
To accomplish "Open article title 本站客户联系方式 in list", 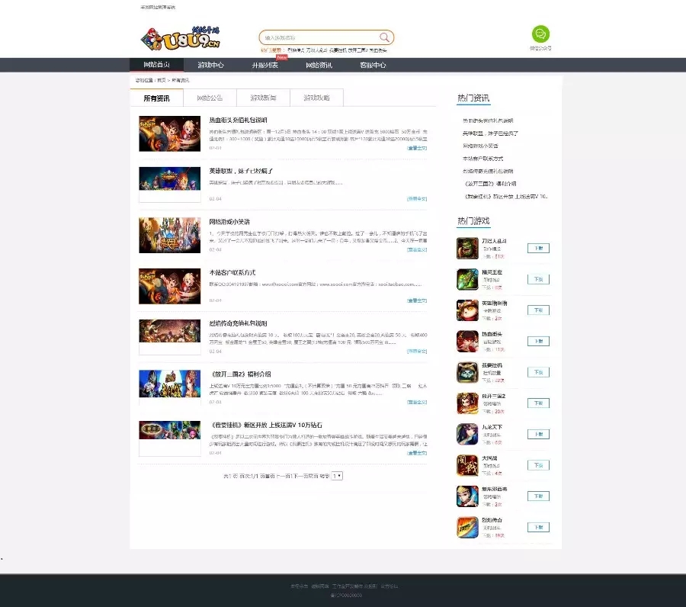I will 232,272.
